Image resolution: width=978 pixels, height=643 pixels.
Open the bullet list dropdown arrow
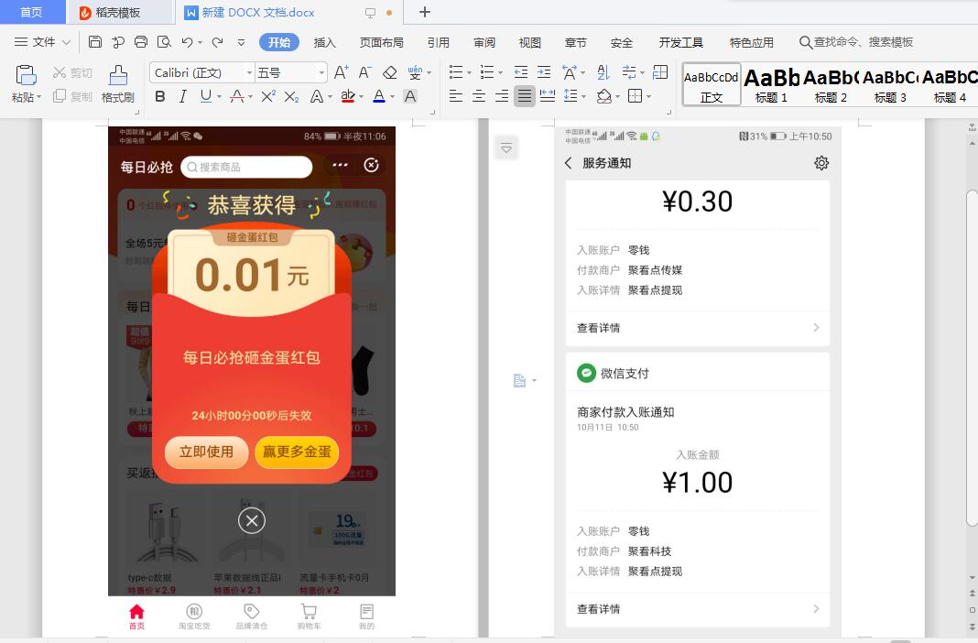[x=470, y=73]
